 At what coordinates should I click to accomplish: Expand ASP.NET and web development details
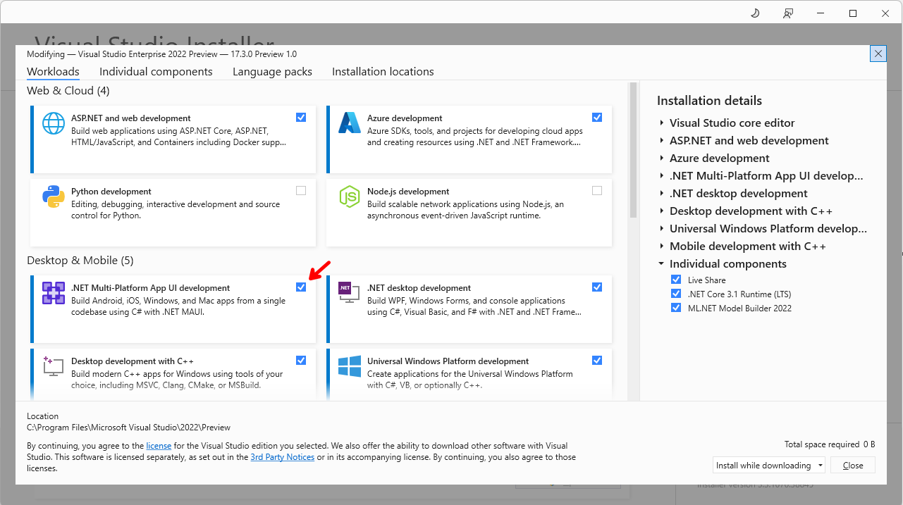point(662,141)
